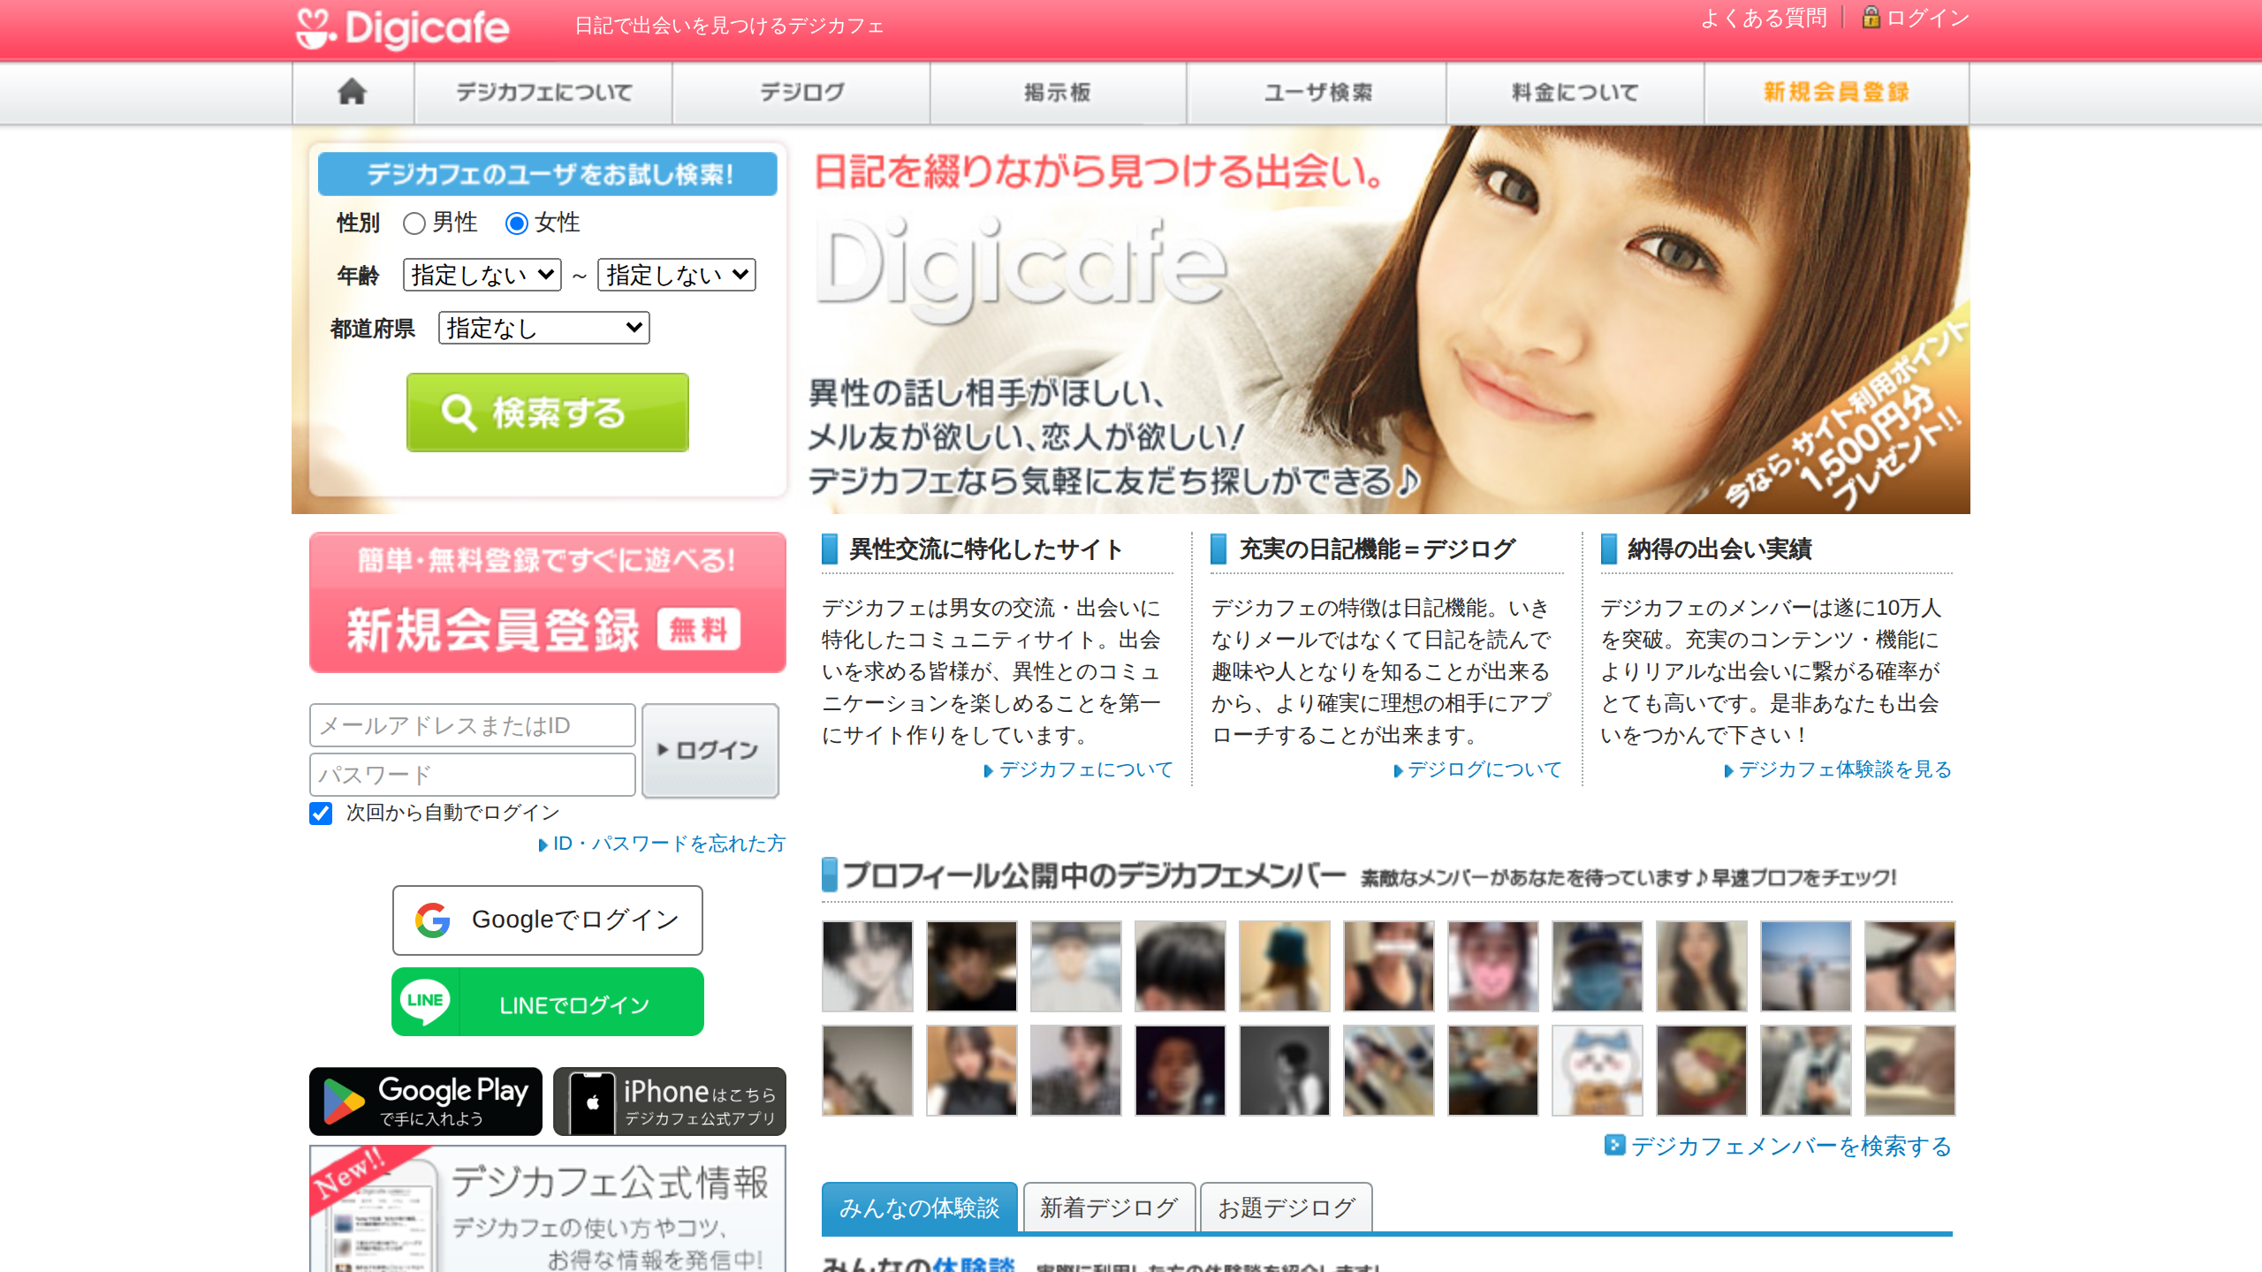This screenshot has width=2262, height=1272.
Task: Click 納得の出会い実績 heading
Action: pos(1719,549)
